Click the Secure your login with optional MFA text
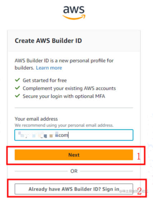The width and height of the screenshot is (153, 198). pyautogui.click(x=64, y=96)
